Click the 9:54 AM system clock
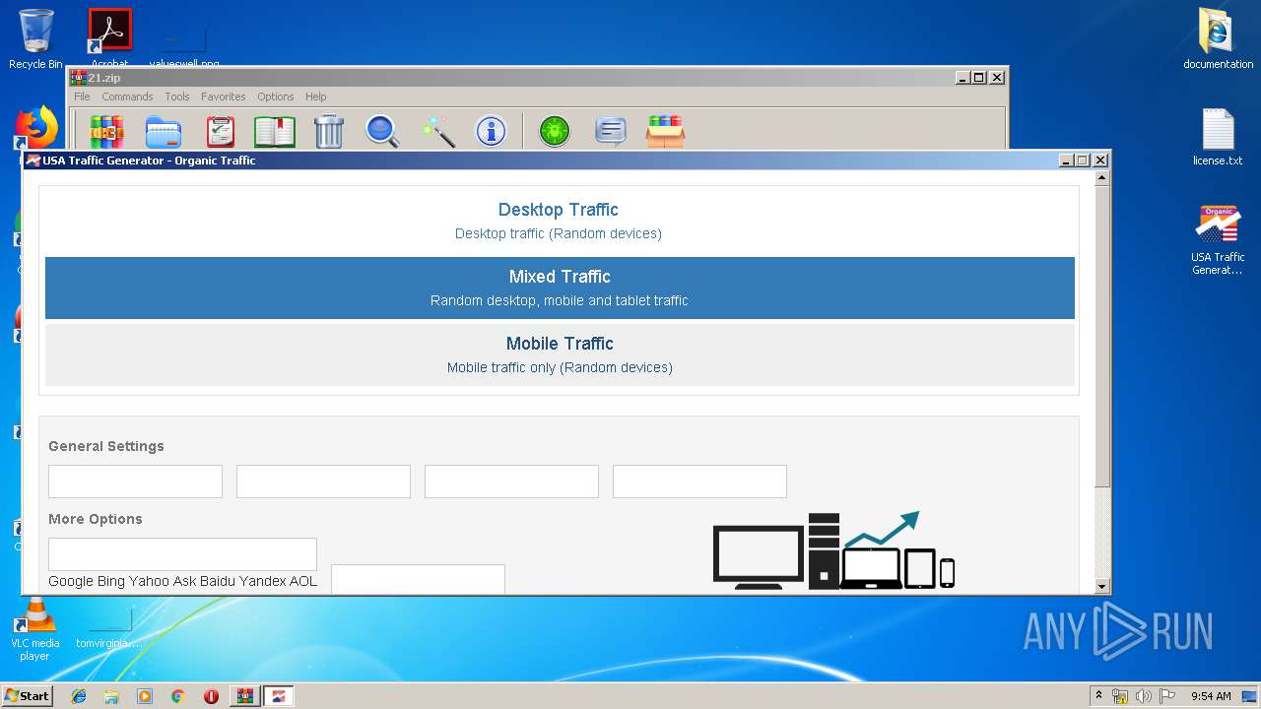Viewport: 1261px width, 709px height. [x=1211, y=696]
